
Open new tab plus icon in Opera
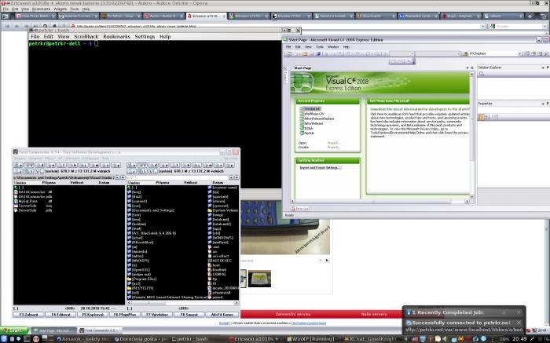[x=530, y=16]
